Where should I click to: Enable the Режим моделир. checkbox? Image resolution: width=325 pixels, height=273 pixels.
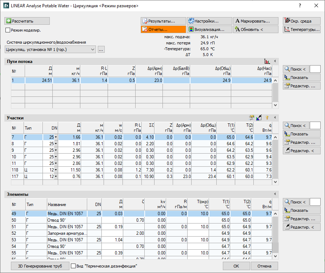pyautogui.click(x=8, y=30)
